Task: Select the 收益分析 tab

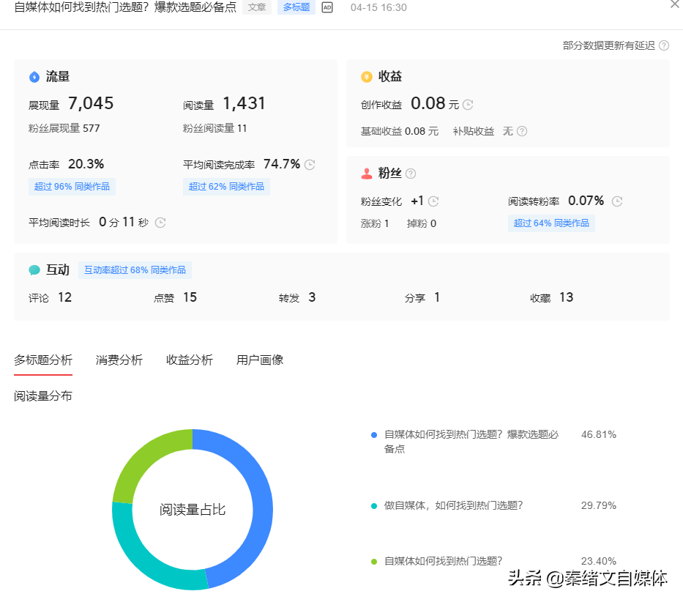Action: coord(190,360)
